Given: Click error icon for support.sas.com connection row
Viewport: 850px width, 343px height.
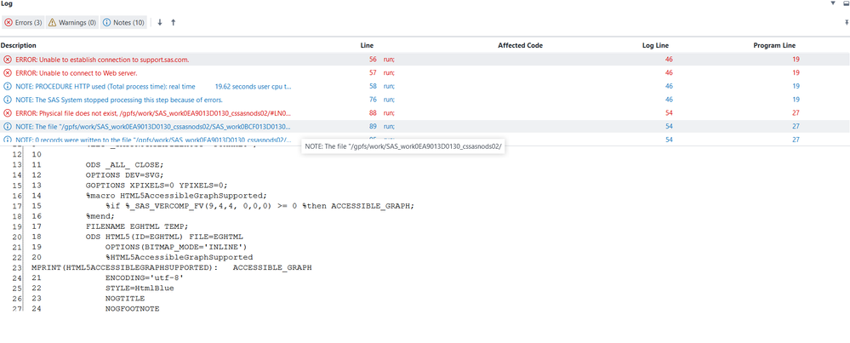Looking at the screenshot, I should coord(8,60).
